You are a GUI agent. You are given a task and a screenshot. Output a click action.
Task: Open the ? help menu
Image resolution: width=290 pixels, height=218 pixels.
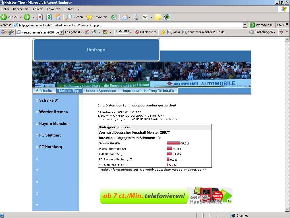pyautogui.click(x=78, y=9)
